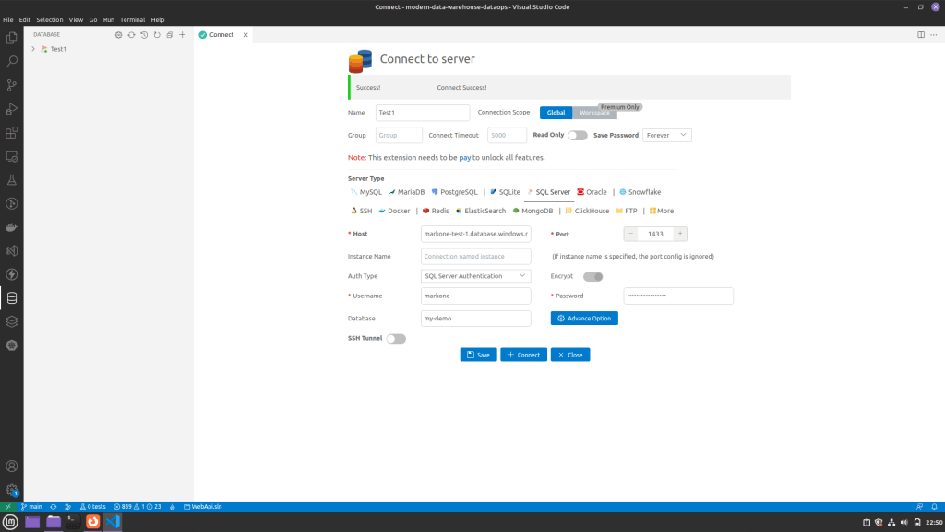Enable the SSH Tunnel switch
The height and width of the screenshot is (532, 945).
tap(396, 339)
